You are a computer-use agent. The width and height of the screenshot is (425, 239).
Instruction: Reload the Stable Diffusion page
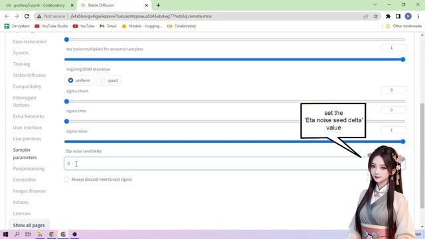pyautogui.click(x=27, y=16)
